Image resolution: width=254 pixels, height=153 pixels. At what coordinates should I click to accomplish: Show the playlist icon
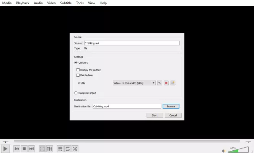point(60,149)
